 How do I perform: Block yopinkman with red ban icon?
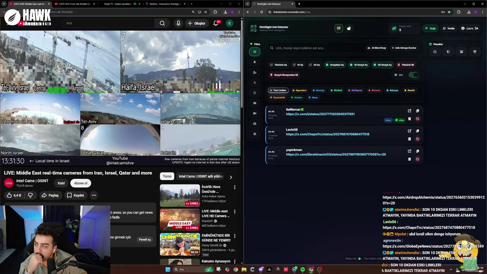[x=417, y=159]
